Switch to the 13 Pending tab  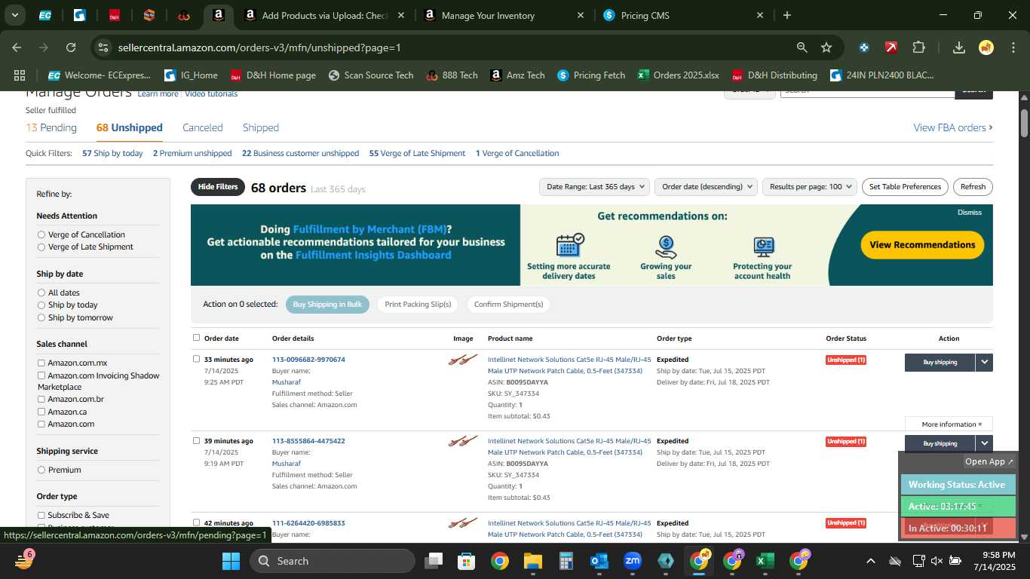tap(51, 127)
